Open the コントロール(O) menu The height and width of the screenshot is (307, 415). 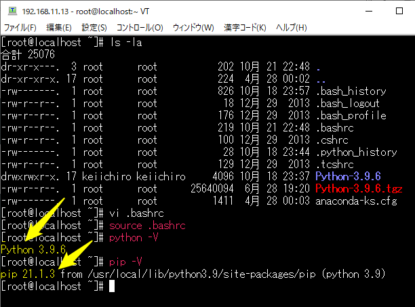140,28
